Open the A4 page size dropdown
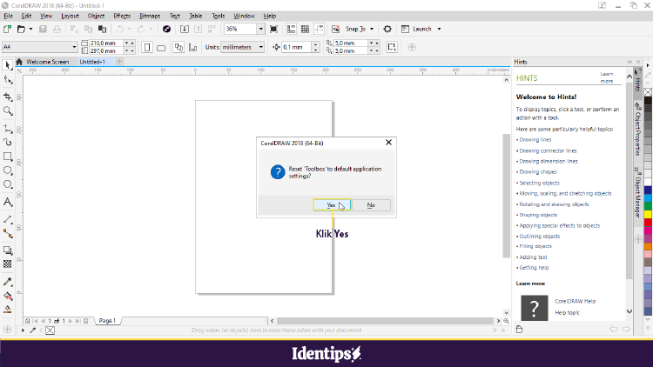The image size is (653, 367). point(73,47)
